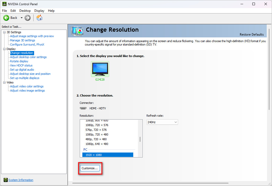Click the System Information icon
The image size is (272, 186).
click(x=6, y=180)
